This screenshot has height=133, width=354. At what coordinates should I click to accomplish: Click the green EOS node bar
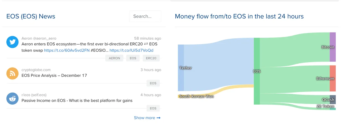pyautogui.click(x=257, y=71)
